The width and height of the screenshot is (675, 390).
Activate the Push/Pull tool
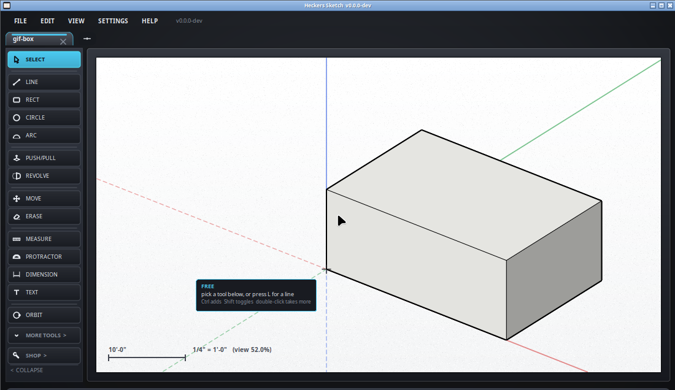pos(44,158)
